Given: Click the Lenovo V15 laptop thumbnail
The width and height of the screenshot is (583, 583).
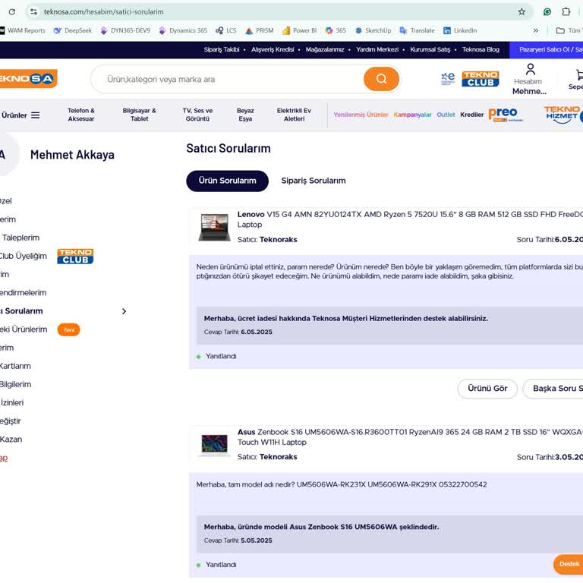Looking at the screenshot, I should [214, 226].
